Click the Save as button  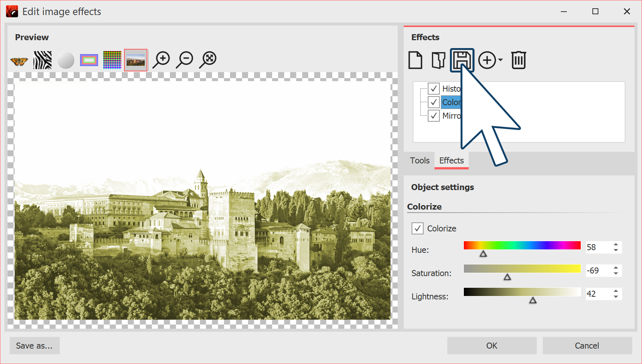click(35, 345)
